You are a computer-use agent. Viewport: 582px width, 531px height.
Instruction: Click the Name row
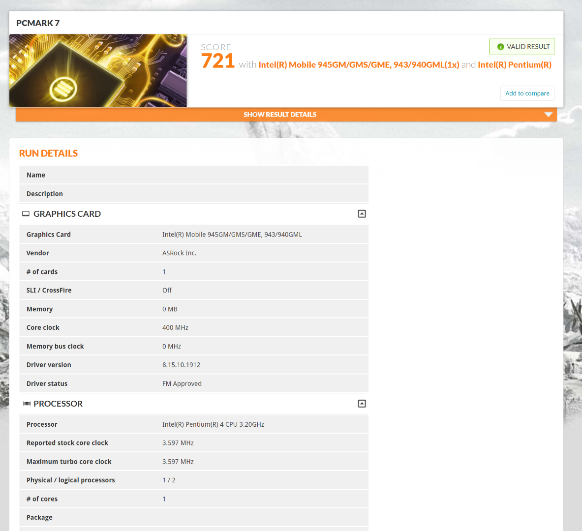pos(194,175)
